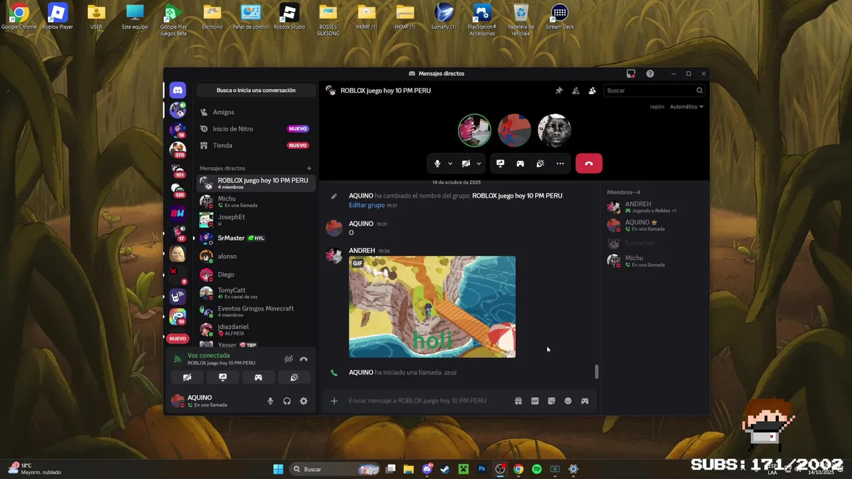
Task: Open DM with TomyCatt
Action: tap(256, 293)
